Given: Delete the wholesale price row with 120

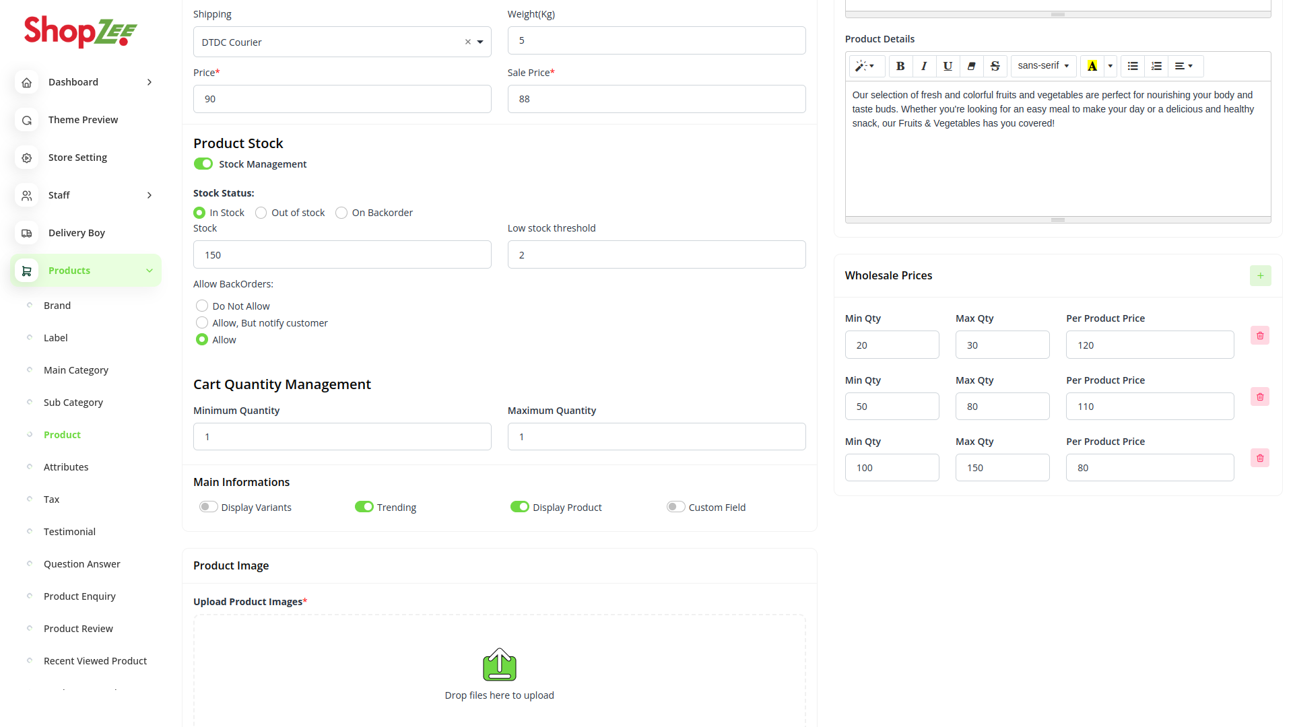Looking at the screenshot, I should tap(1260, 335).
